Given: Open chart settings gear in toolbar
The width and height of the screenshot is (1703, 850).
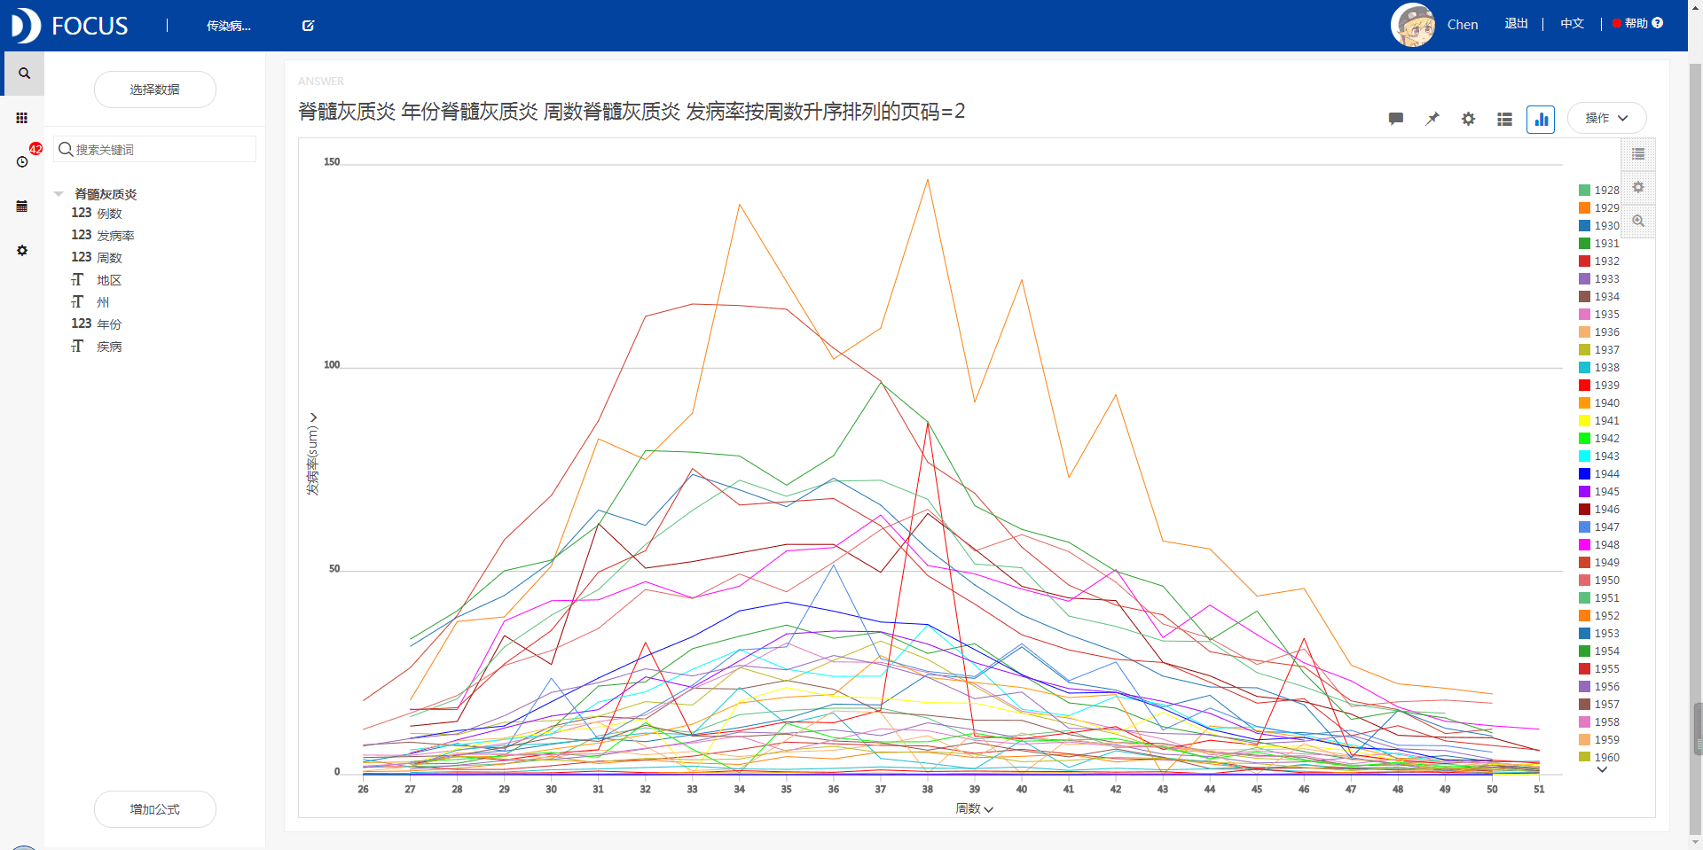Looking at the screenshot, I should (x=1469, y=119).
